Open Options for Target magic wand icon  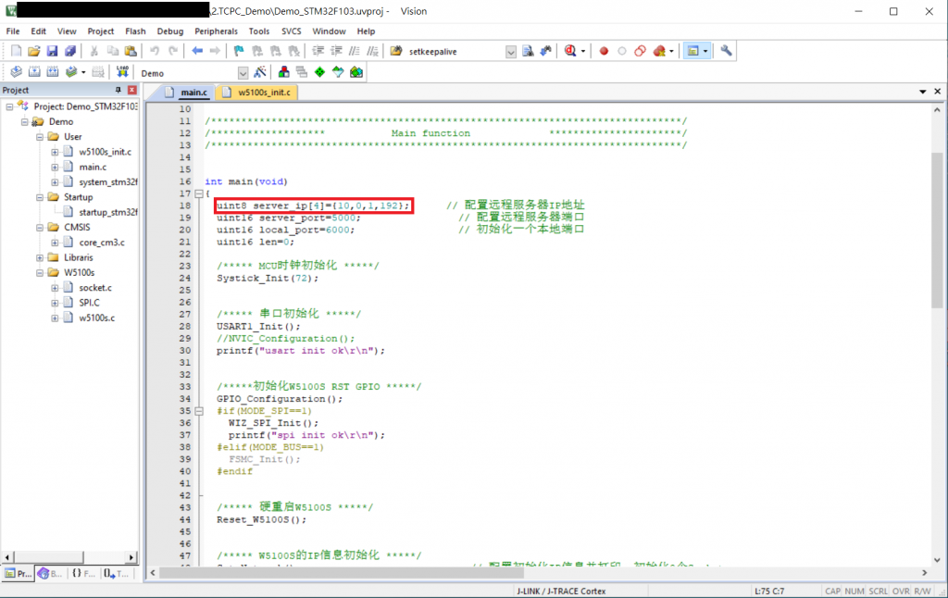260,72
